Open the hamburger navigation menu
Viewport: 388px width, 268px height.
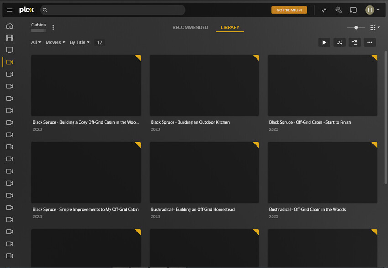pos(10,10)
